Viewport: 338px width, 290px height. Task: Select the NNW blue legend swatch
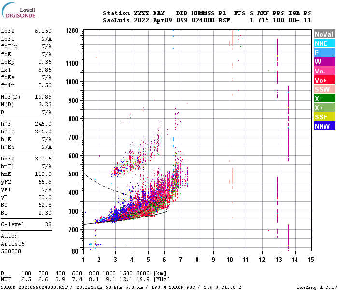click(x=324, y=126)
